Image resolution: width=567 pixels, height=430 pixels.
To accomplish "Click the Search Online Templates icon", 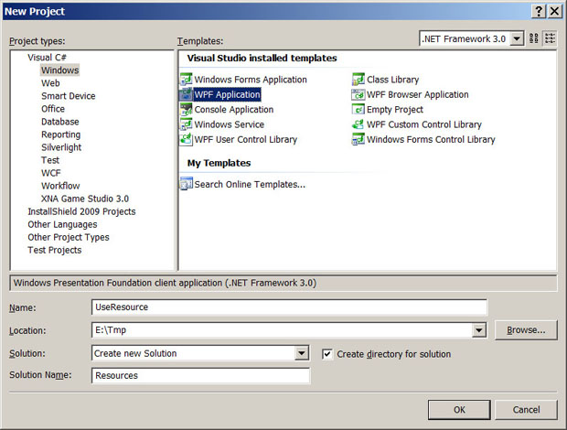I will coord(186,184).
